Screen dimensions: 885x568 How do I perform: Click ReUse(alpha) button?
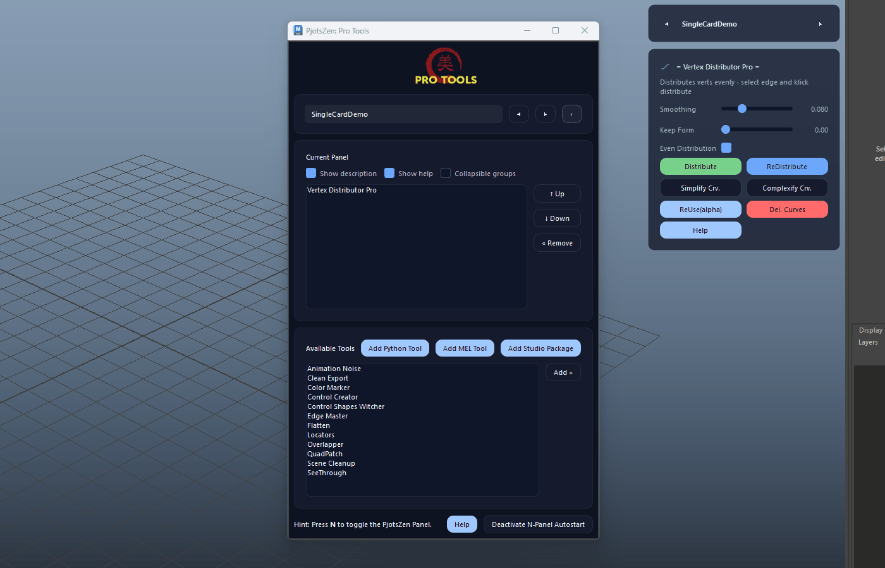tap(700, 210)
